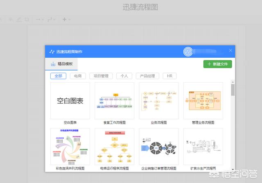Expand the connection arrow style dropdown

[x=43, y=20]
